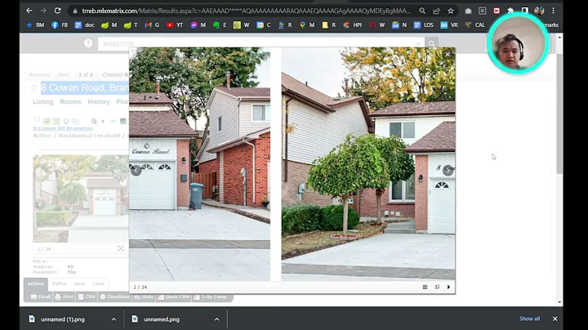Click the browser address bar URL

247,11
